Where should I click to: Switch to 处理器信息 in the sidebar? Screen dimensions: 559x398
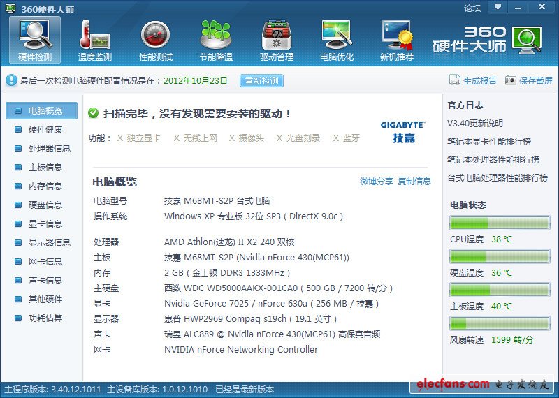(x=49, y=148)
